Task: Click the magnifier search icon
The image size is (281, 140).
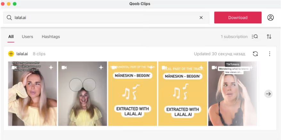Action: pos(9,18)
